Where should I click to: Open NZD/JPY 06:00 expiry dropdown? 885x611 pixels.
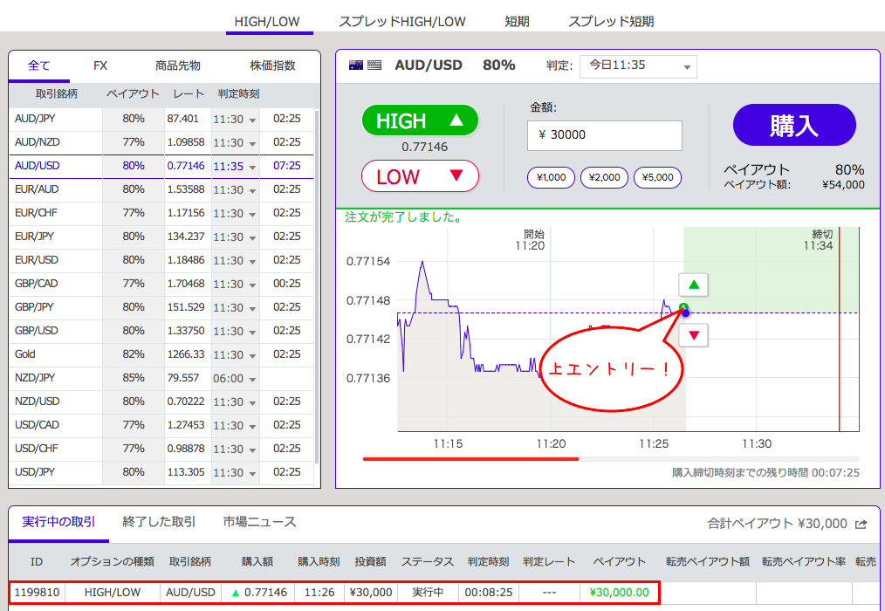click(x=235, y=378)
